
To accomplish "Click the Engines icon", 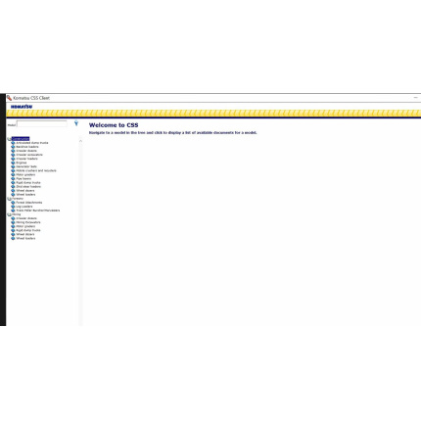I will tap(13, 163).
